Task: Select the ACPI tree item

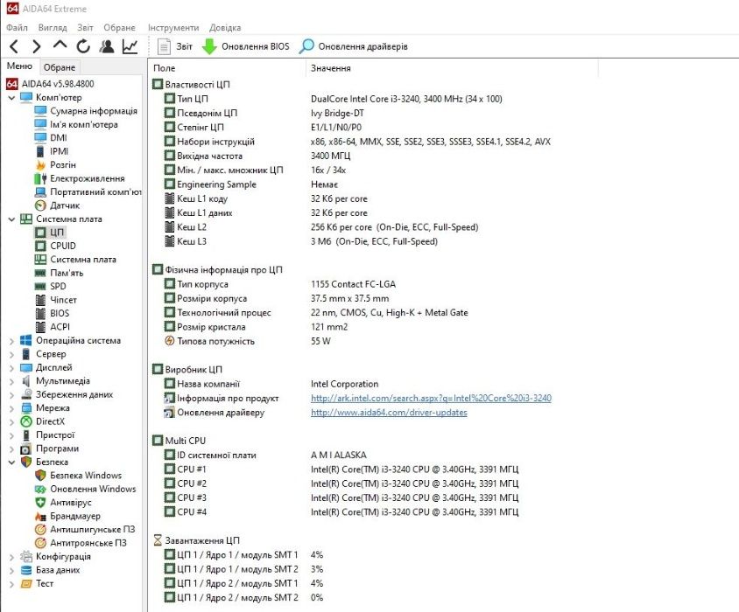Action: tap(53, 327)
